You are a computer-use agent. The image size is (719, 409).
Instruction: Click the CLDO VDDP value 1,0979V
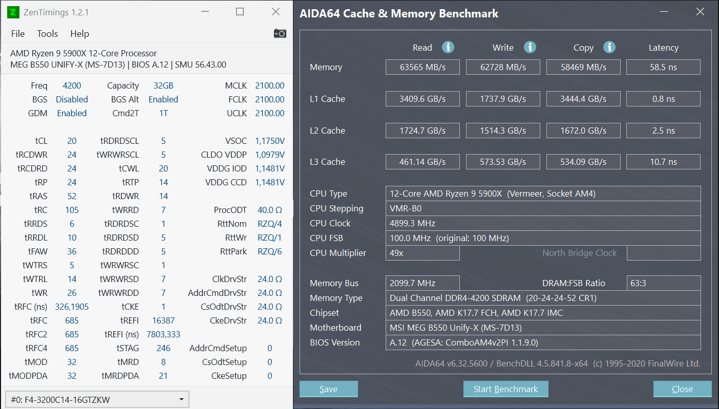click(270, 155)
